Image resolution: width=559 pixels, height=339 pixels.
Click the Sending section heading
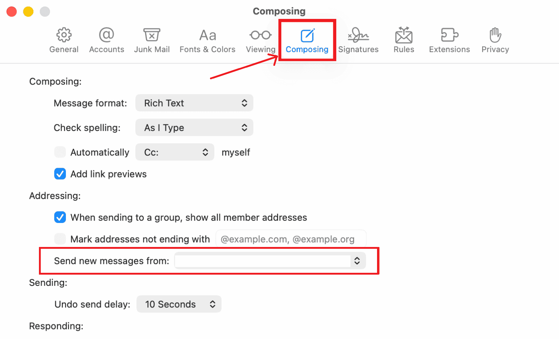pos(48,283)
